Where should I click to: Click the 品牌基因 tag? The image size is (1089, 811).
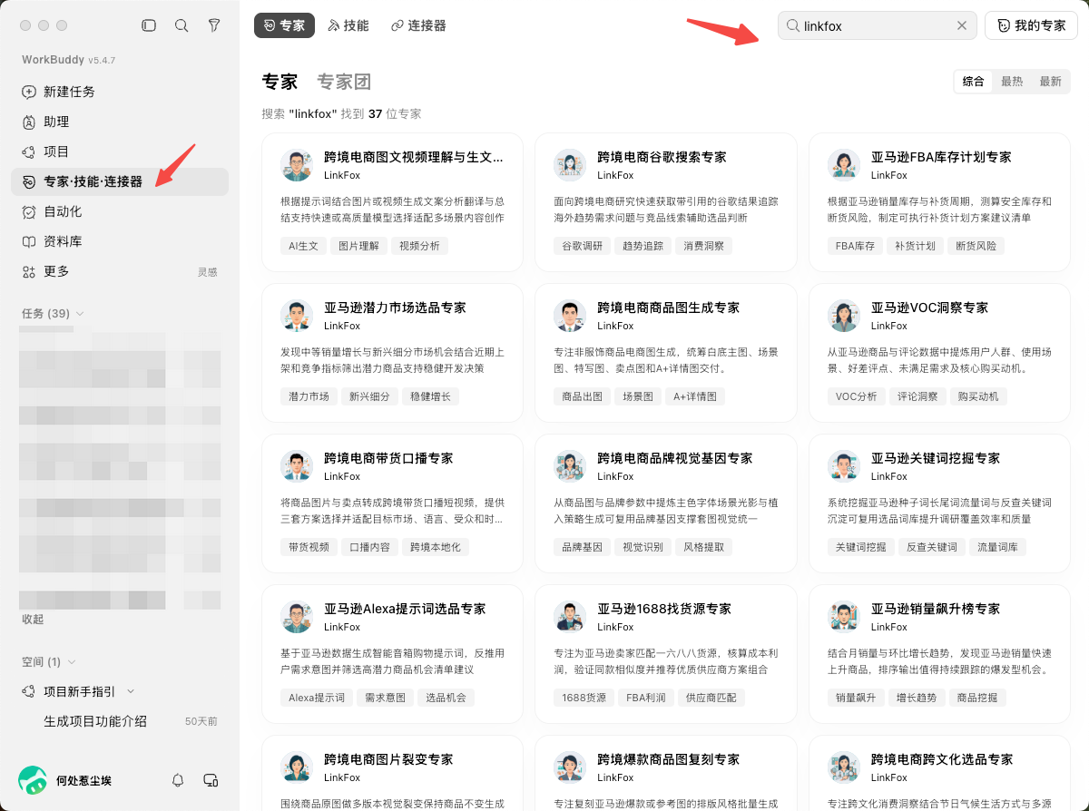pos(582,547)
